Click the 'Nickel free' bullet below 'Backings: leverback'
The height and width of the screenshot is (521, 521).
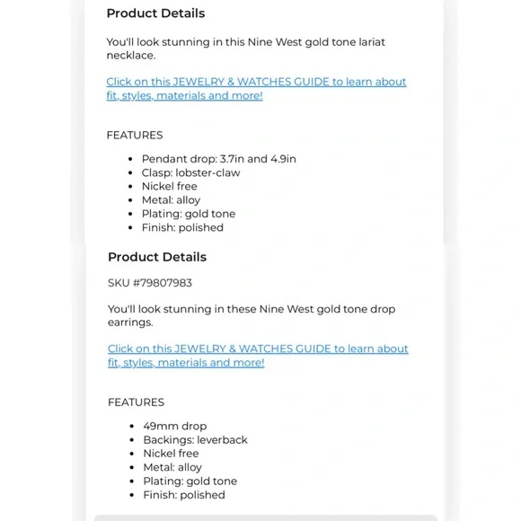coord(171,454)
